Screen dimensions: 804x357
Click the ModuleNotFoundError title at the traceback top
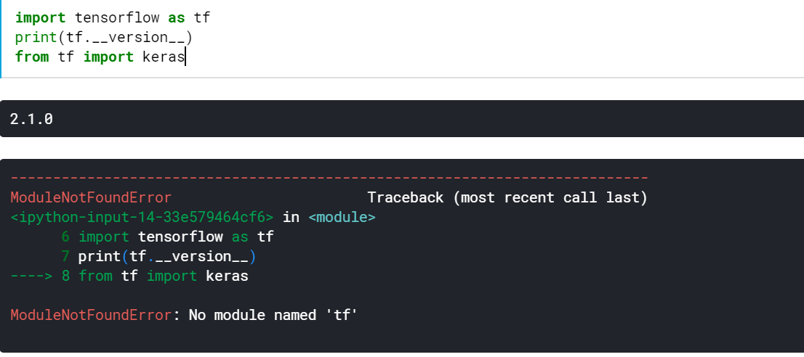coord(91,197)
